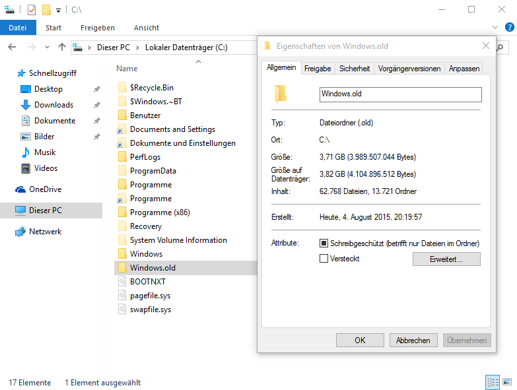Image resolution: width=517 pixels, height=390 pixels.
Task: Select the swapfile.sys file
Action: [x=151, y=309]
